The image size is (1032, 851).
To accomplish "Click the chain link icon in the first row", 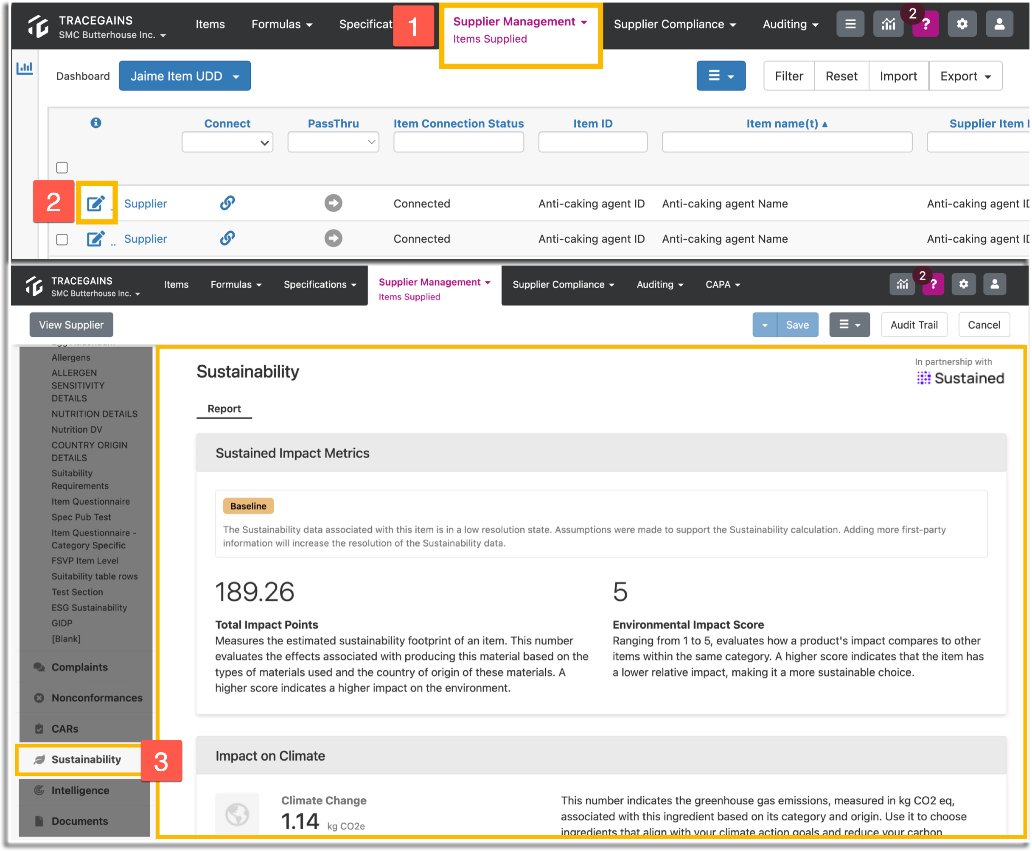I will coord(227,202).
